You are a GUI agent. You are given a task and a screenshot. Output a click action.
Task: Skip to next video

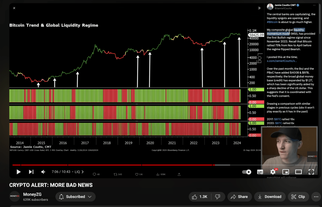[31, 172]
